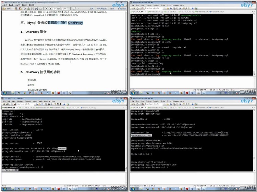Open the Edit menu in 00:27:13 SecureCRT window
Screen dimensions: 257x192
click(x=137, y=101)
